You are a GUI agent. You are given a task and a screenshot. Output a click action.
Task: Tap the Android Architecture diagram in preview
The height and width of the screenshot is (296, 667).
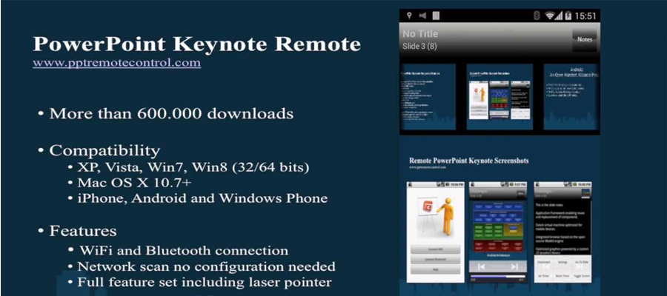(498, 226)
